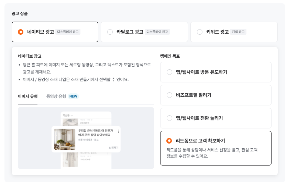Select the 네이티브 광고 radio button

coord(21,32)
